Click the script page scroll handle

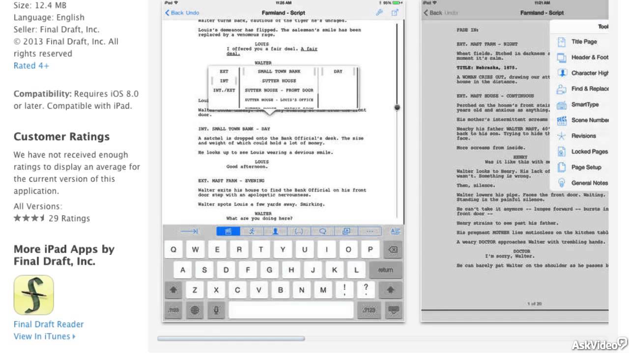pos(397,107)
